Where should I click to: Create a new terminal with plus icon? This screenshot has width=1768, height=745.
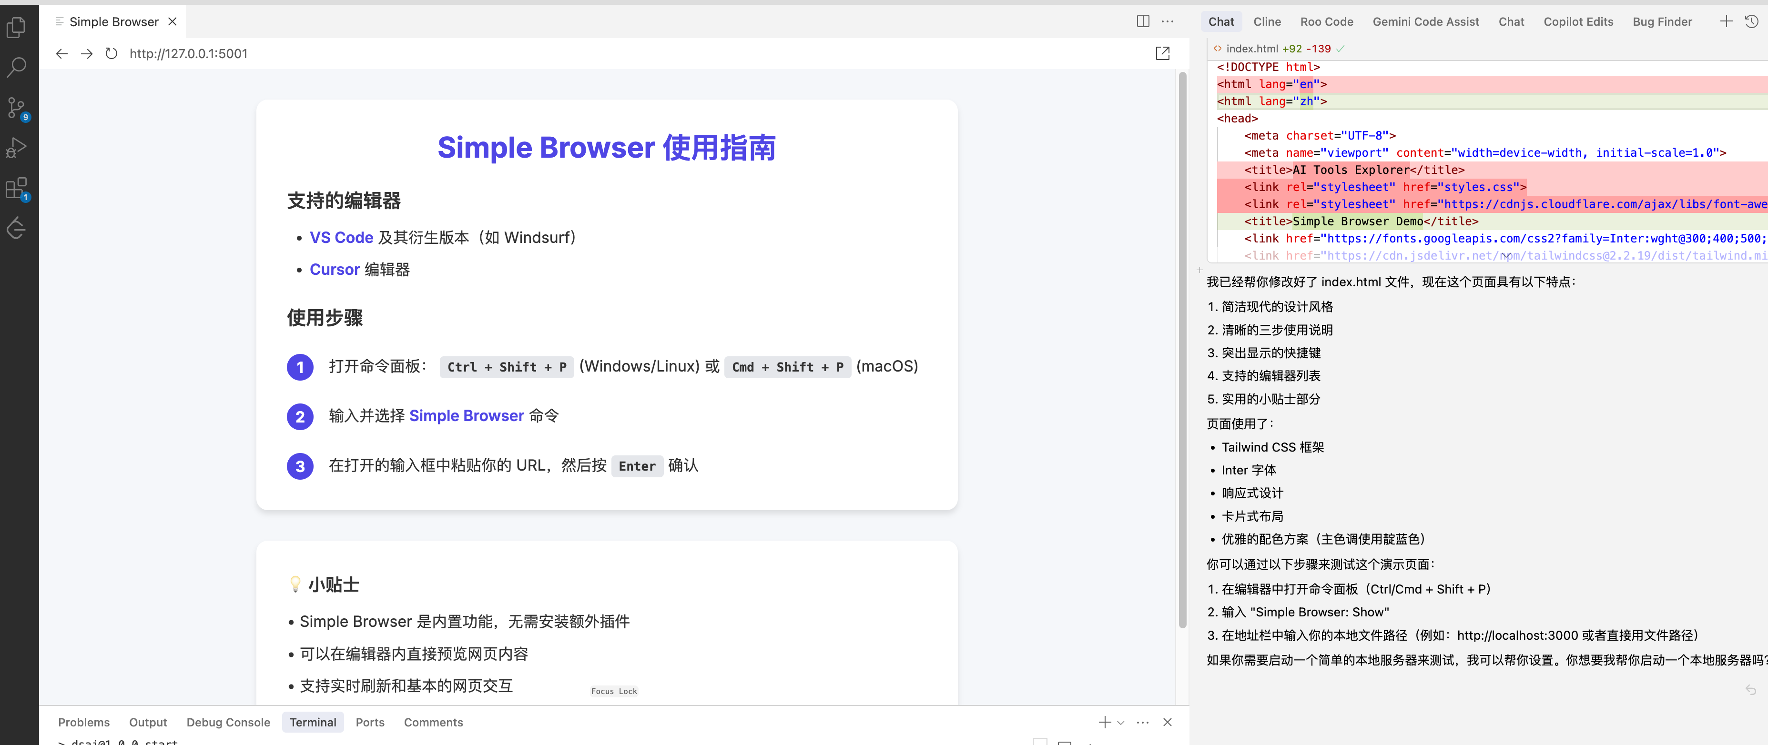(x=1104, y=722)
